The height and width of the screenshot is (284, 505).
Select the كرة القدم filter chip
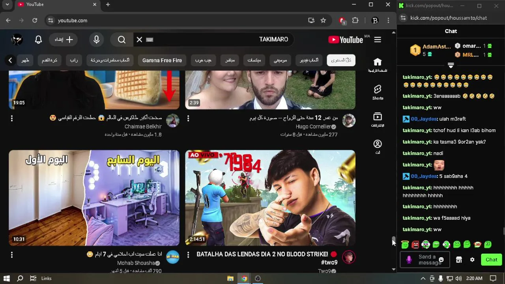(x=50, y=60)
